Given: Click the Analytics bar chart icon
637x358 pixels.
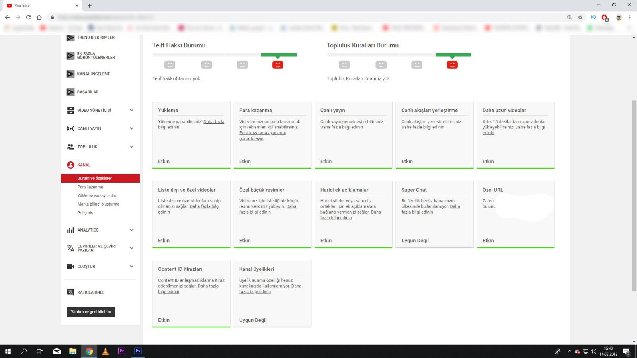Looking at the screenshot, I should [70, 230].
